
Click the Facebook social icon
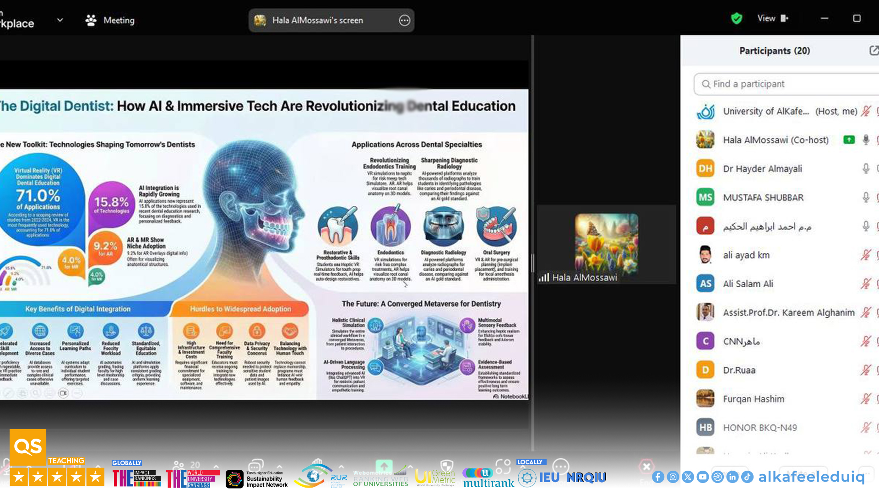(x=658, y=477)
